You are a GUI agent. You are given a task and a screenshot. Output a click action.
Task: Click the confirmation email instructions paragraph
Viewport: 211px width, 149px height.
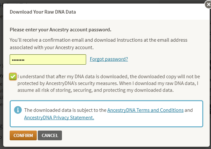click(x=98, y=44)
